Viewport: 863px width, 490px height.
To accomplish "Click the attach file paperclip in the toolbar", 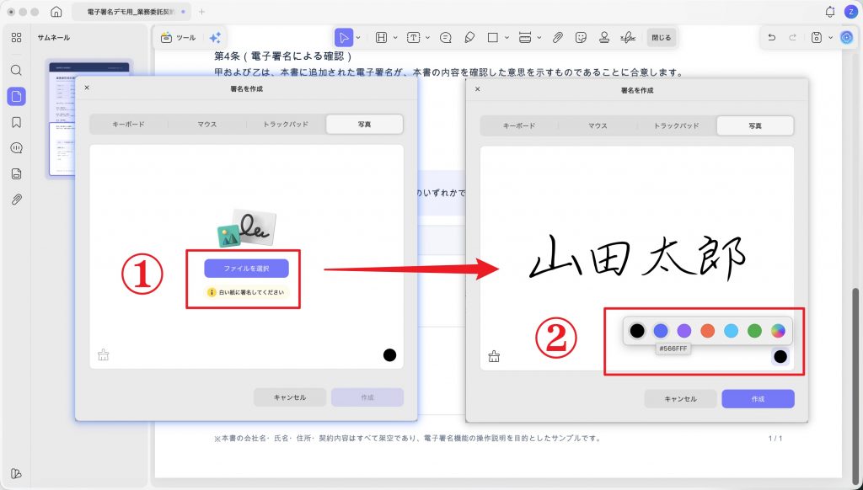I will pos(558,37).
